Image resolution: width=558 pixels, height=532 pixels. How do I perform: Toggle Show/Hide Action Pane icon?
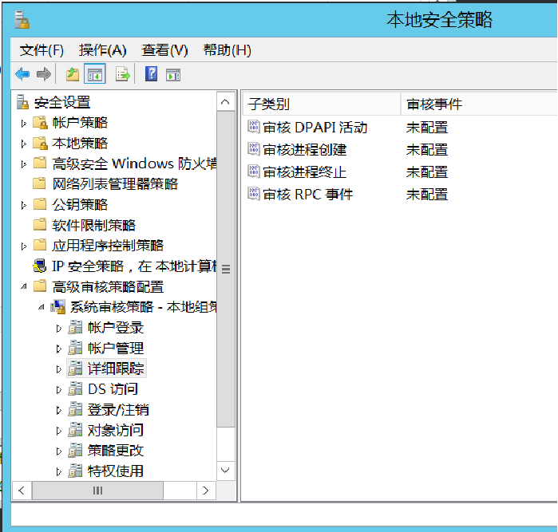tap(173, 75)
